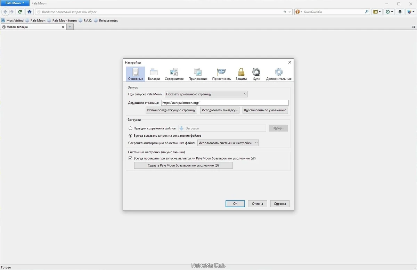Click the Справка help button
This screenshot has height=270, width=417.
pos(280,204)
